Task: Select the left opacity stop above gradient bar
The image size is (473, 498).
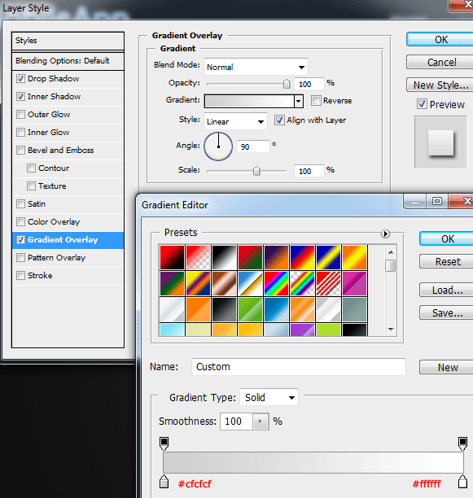Action: coord(164,443)
